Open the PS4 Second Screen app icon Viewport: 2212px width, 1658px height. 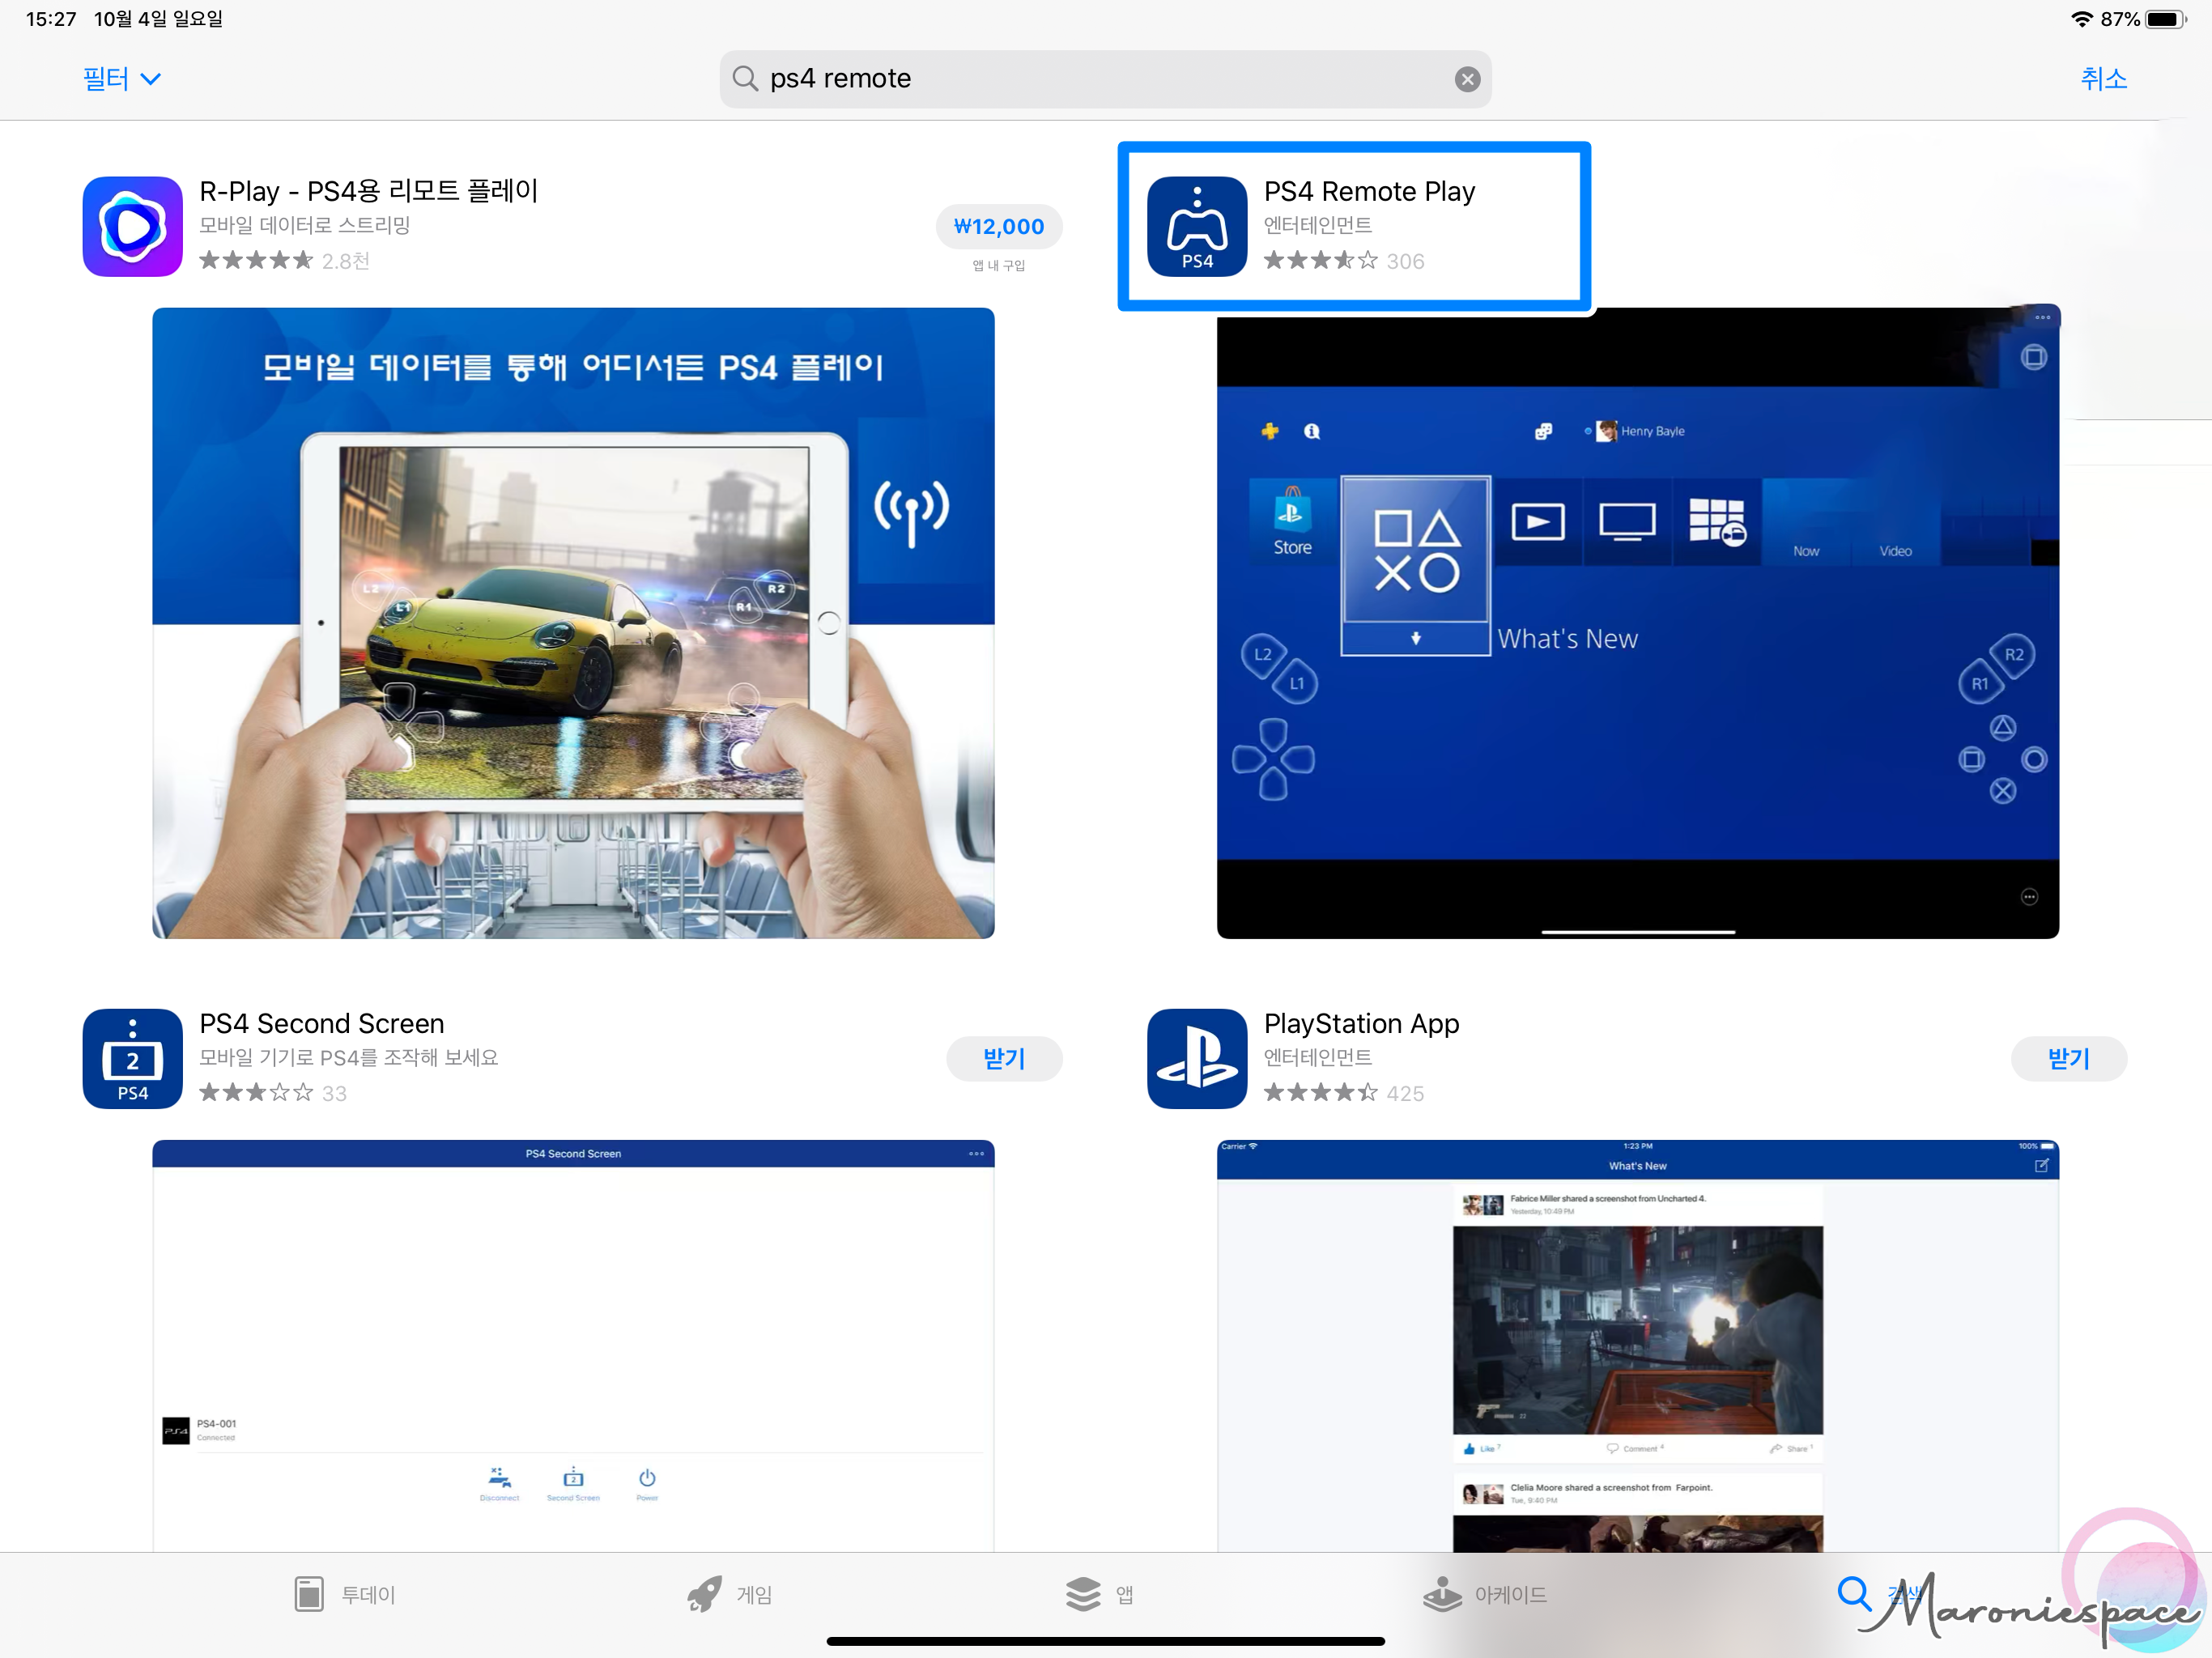pyautogui.click(x=132, y=1058)
